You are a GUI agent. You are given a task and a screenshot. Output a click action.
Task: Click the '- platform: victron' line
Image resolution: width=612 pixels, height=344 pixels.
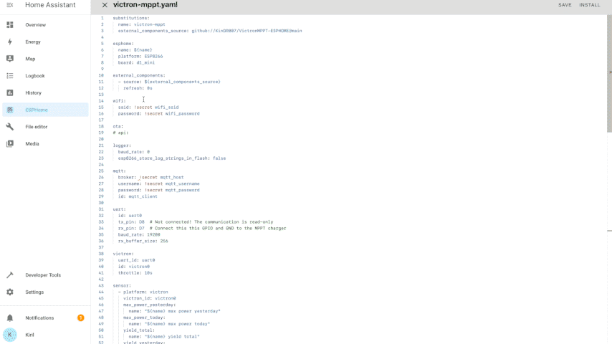(x=143, y=292)
